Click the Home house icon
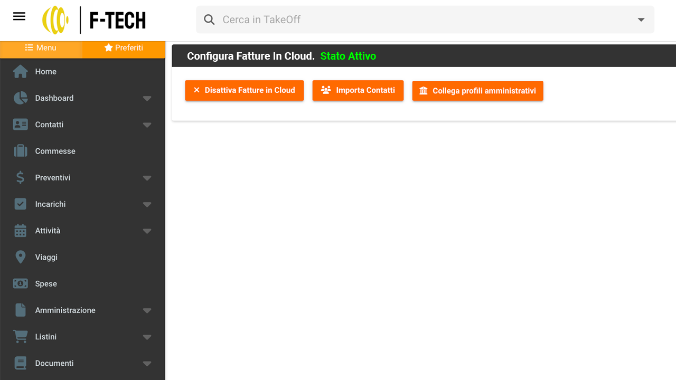 21,71
